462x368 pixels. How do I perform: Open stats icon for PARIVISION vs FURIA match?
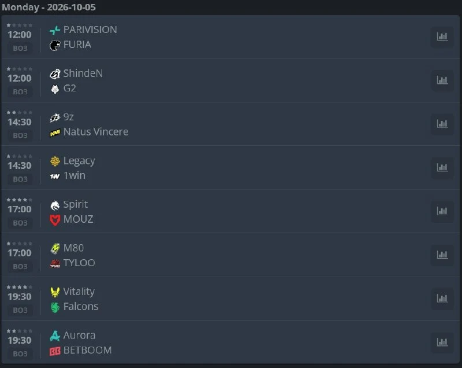(442, 37)
